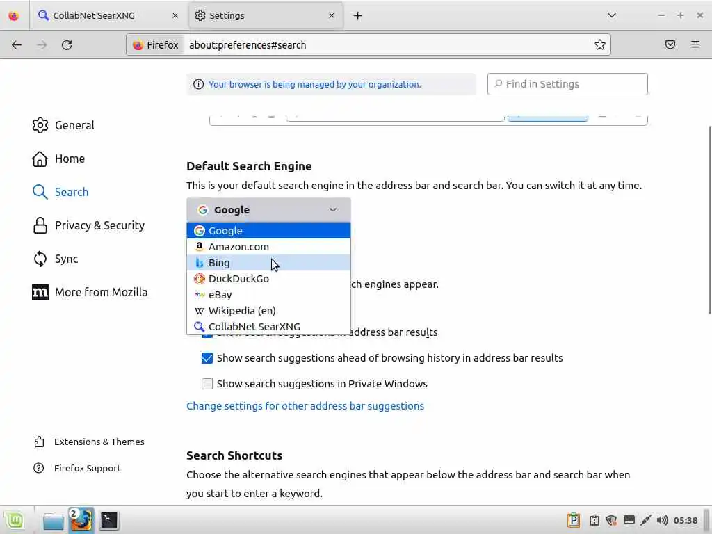Choose CollabNet SearXNG as default engine
This screenshot has height=534, width=712.
pyautogui.click(x=268, y=327)
